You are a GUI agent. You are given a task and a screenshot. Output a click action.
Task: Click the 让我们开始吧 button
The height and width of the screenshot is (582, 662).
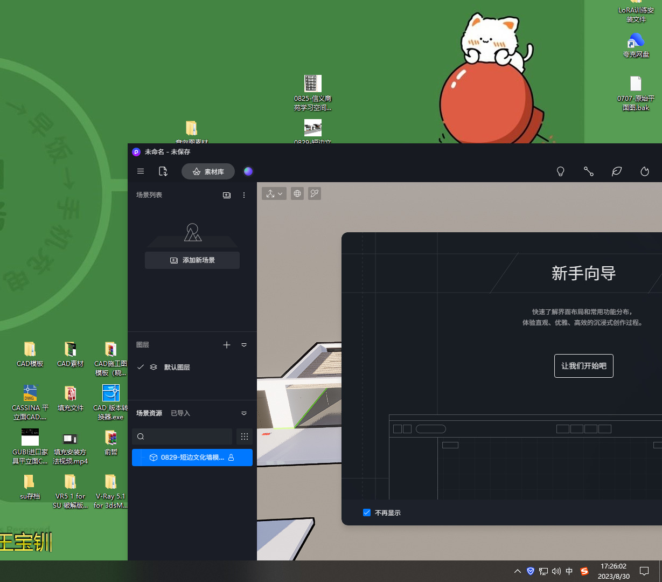[x=584, y=366]
